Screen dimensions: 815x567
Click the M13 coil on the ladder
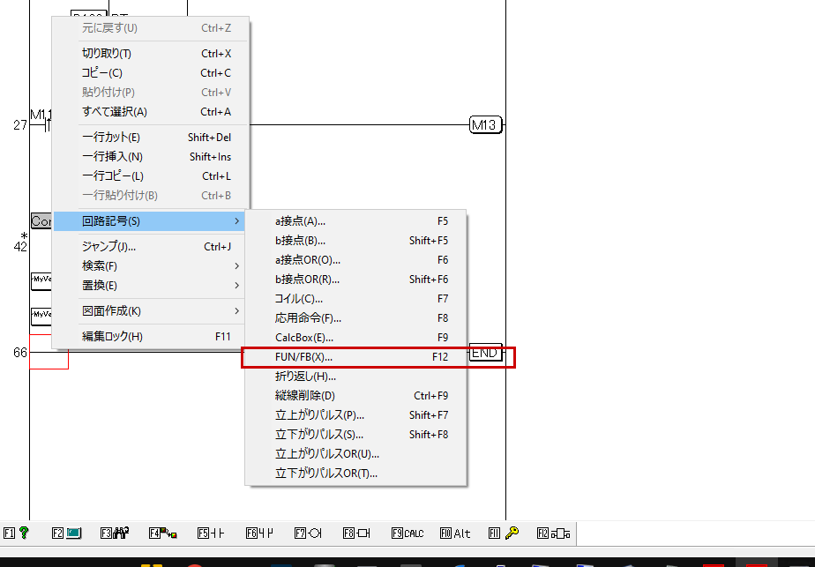tap(485, 125)
